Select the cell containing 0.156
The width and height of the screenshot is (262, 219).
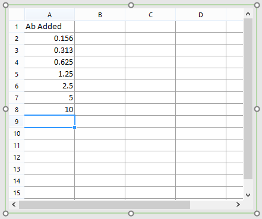[49, 39]
